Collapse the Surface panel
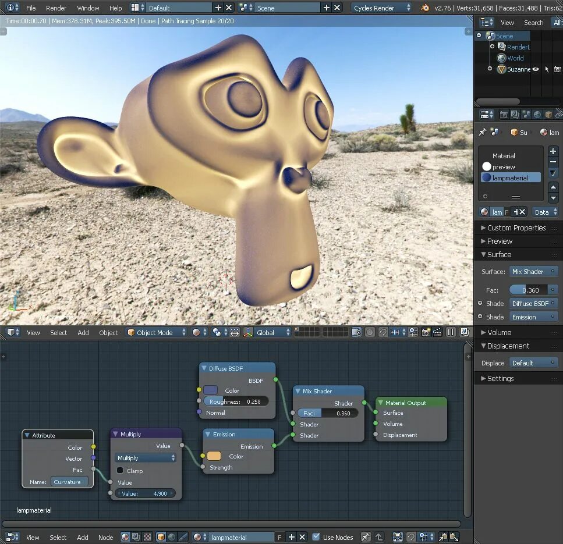 [x=499, y=254]
